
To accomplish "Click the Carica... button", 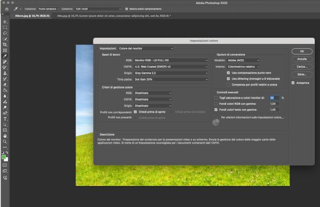I will [x=302, y=67].
